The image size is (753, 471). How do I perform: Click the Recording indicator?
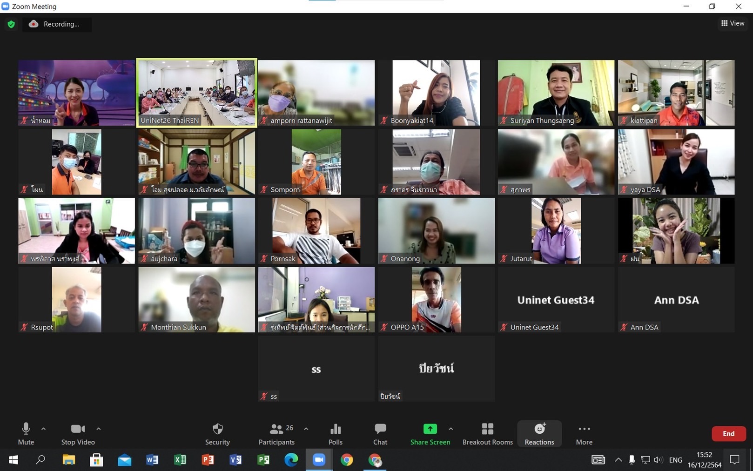point(56,24)
